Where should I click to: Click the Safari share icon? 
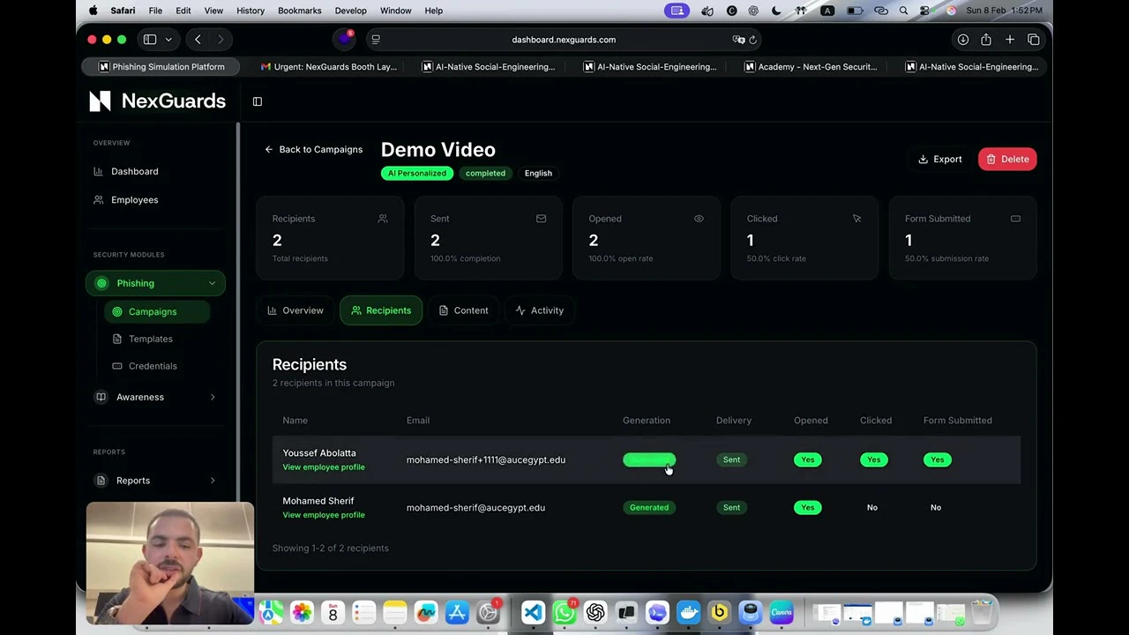(x=986, y=40)
